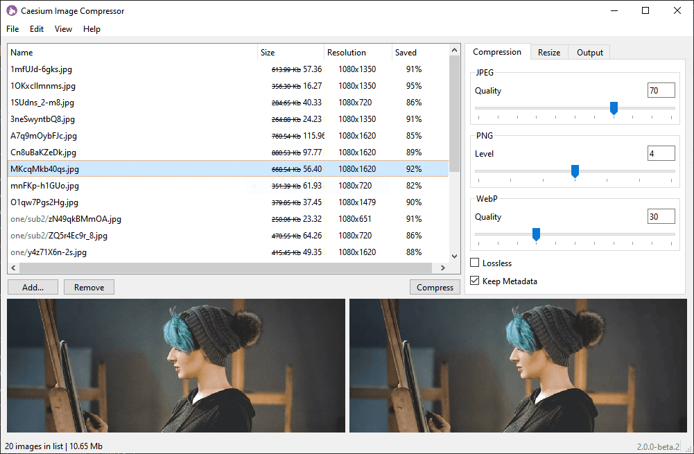Viewport: 694px width, 454px height.
Task: Click the Caesium app icon in title bar
Action: 12,11
